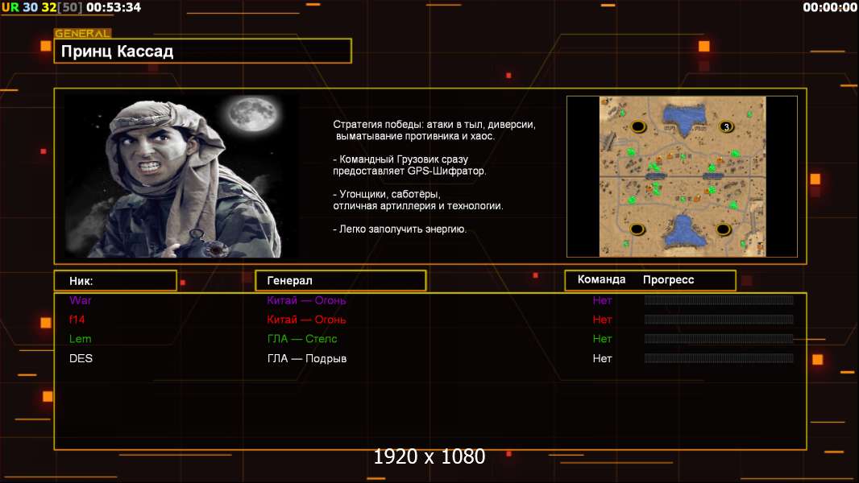Image resolution: width=859 pixels, height=483 pixels.
Task: Select player "War" in the list
Action: click(x=81, y=300)
